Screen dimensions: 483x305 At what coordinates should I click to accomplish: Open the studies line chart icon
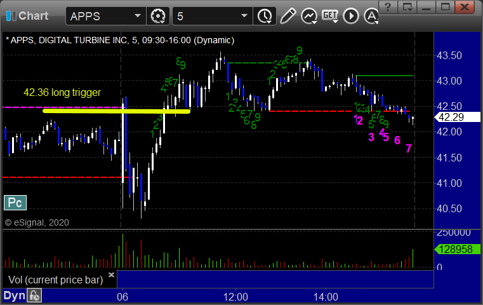point(309,16)
